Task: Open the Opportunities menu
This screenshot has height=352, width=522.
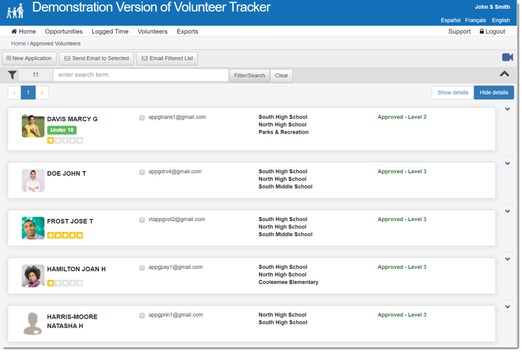Action: (64, 32)
